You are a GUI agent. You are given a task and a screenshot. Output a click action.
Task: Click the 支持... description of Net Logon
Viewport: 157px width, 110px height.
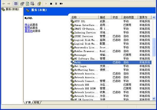[x=104, y=66]
